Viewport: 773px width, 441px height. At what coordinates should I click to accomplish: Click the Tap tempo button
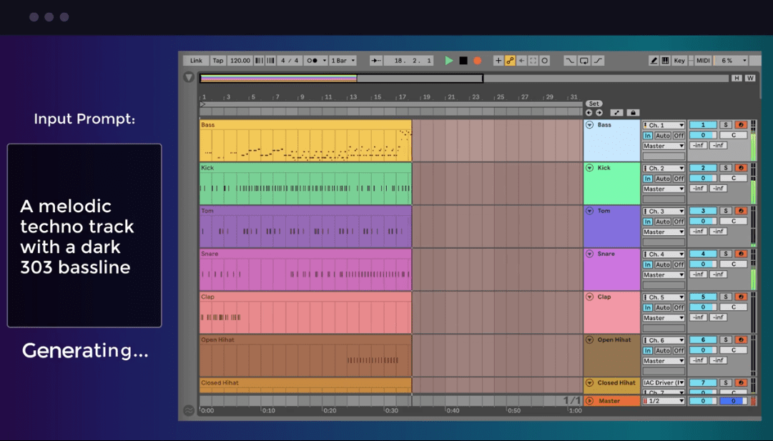[218, 61]
